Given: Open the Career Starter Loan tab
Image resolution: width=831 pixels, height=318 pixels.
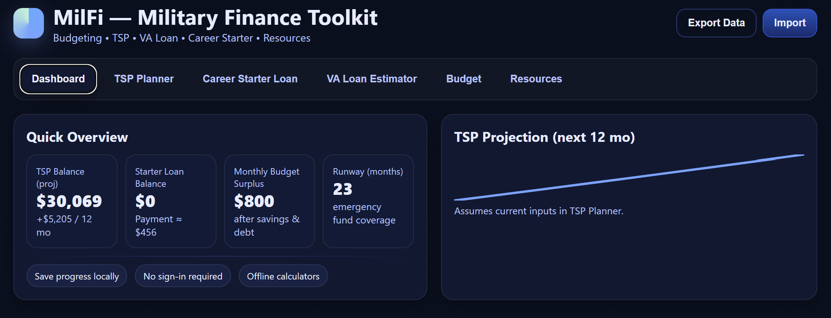Looking at the screenshot, I should 250,79.
